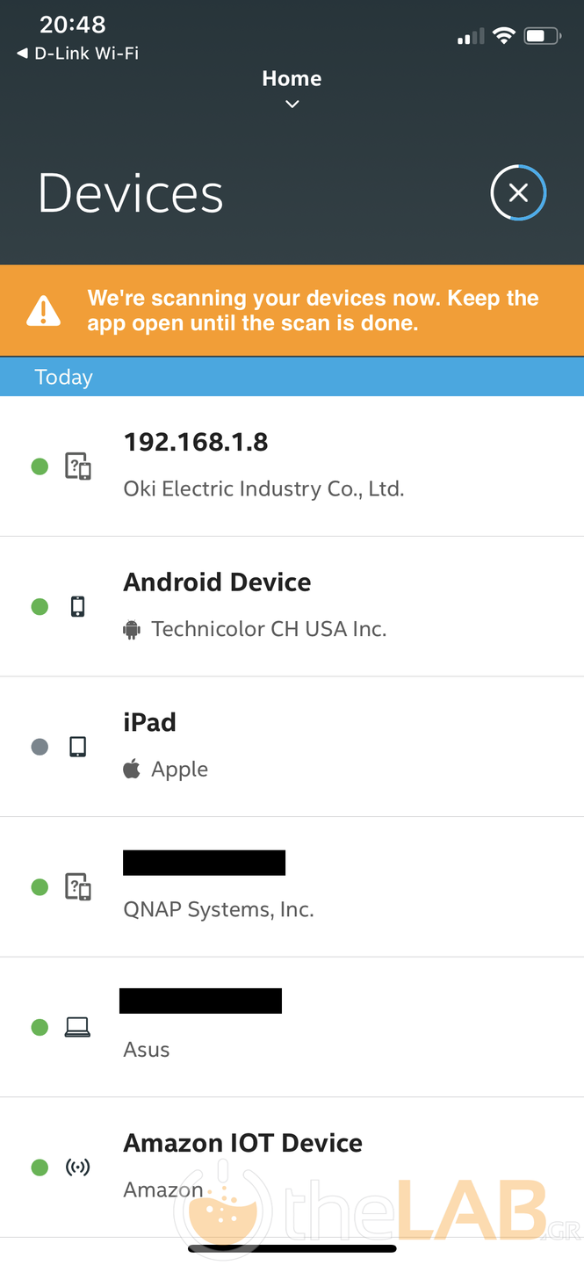The image size is (584, 1265).
Task: Tap the QNAP Systems, Inc. device entry
Action: pyautogui.click(x=292, y=886)
